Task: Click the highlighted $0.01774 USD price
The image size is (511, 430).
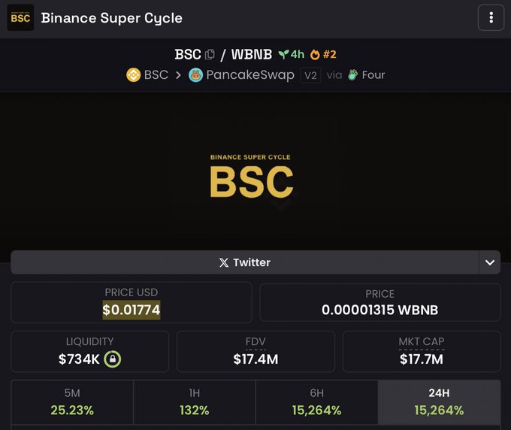Action: 132,310
